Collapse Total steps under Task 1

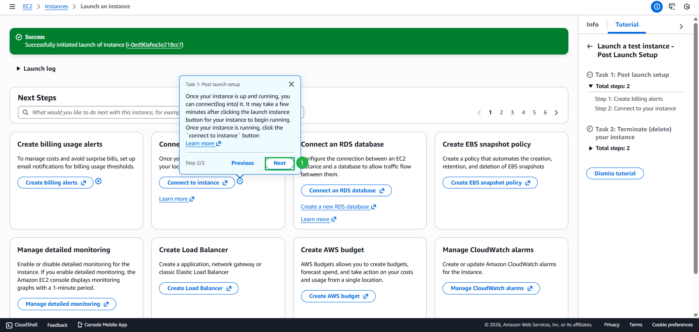tap(591, 86)
